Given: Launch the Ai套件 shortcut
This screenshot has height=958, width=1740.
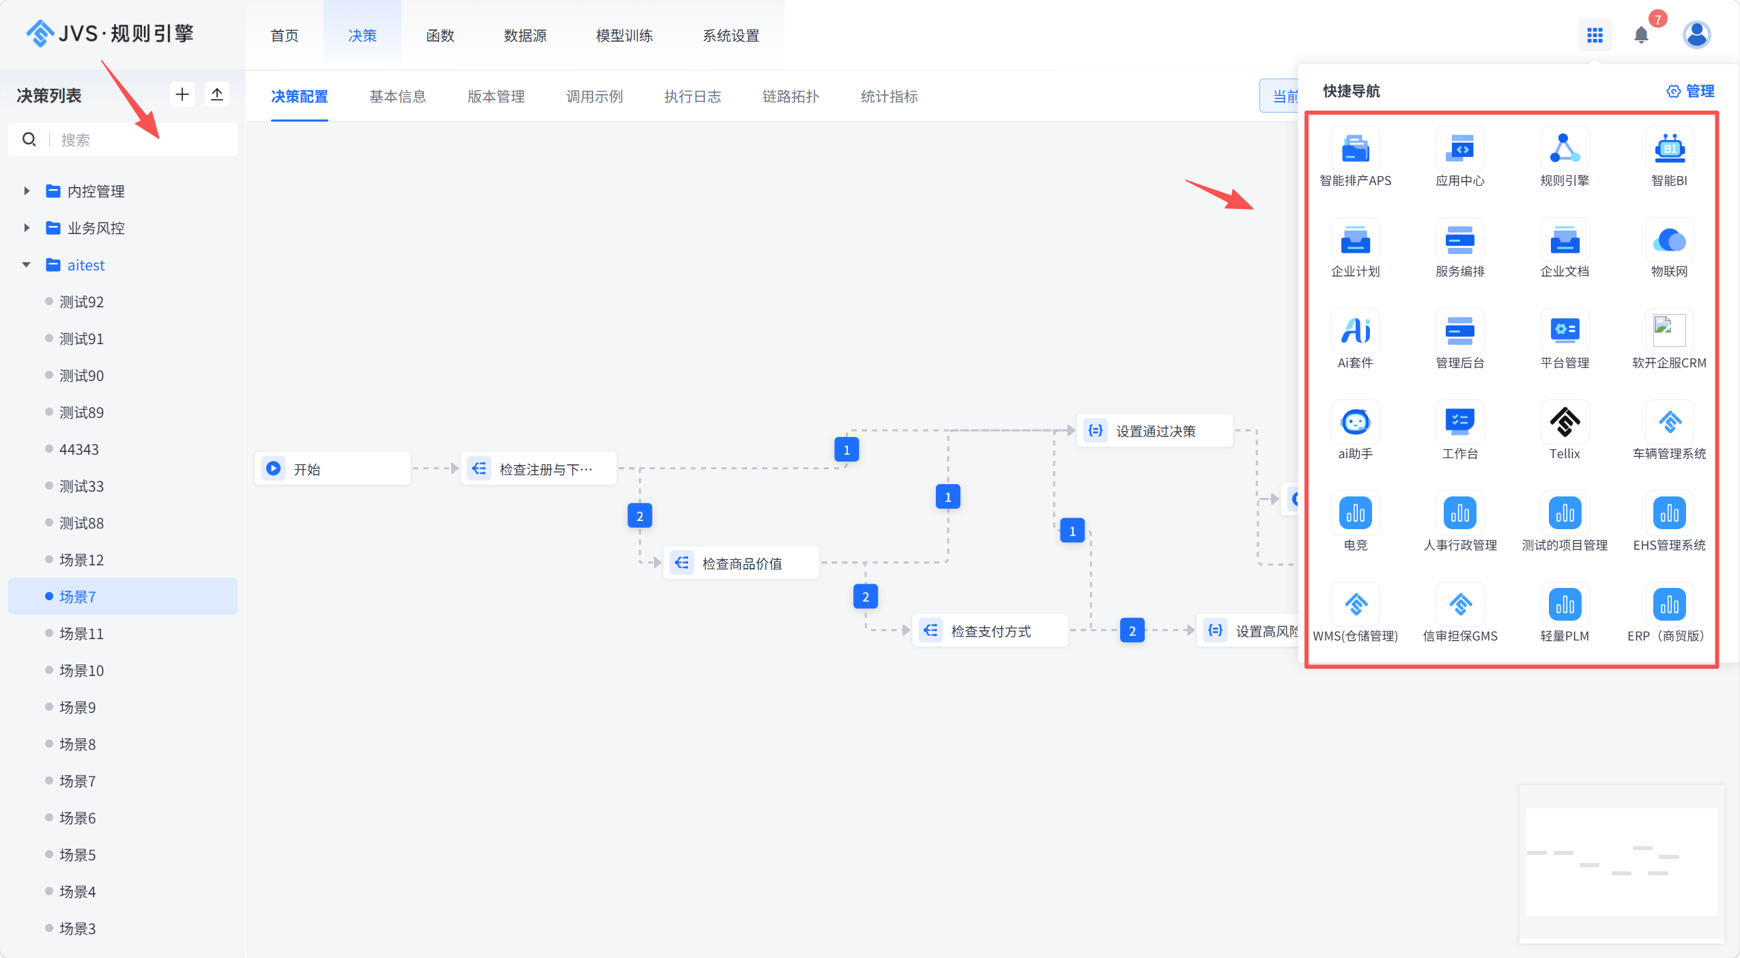Looking at the screenshot, I should click(1355, 330).
